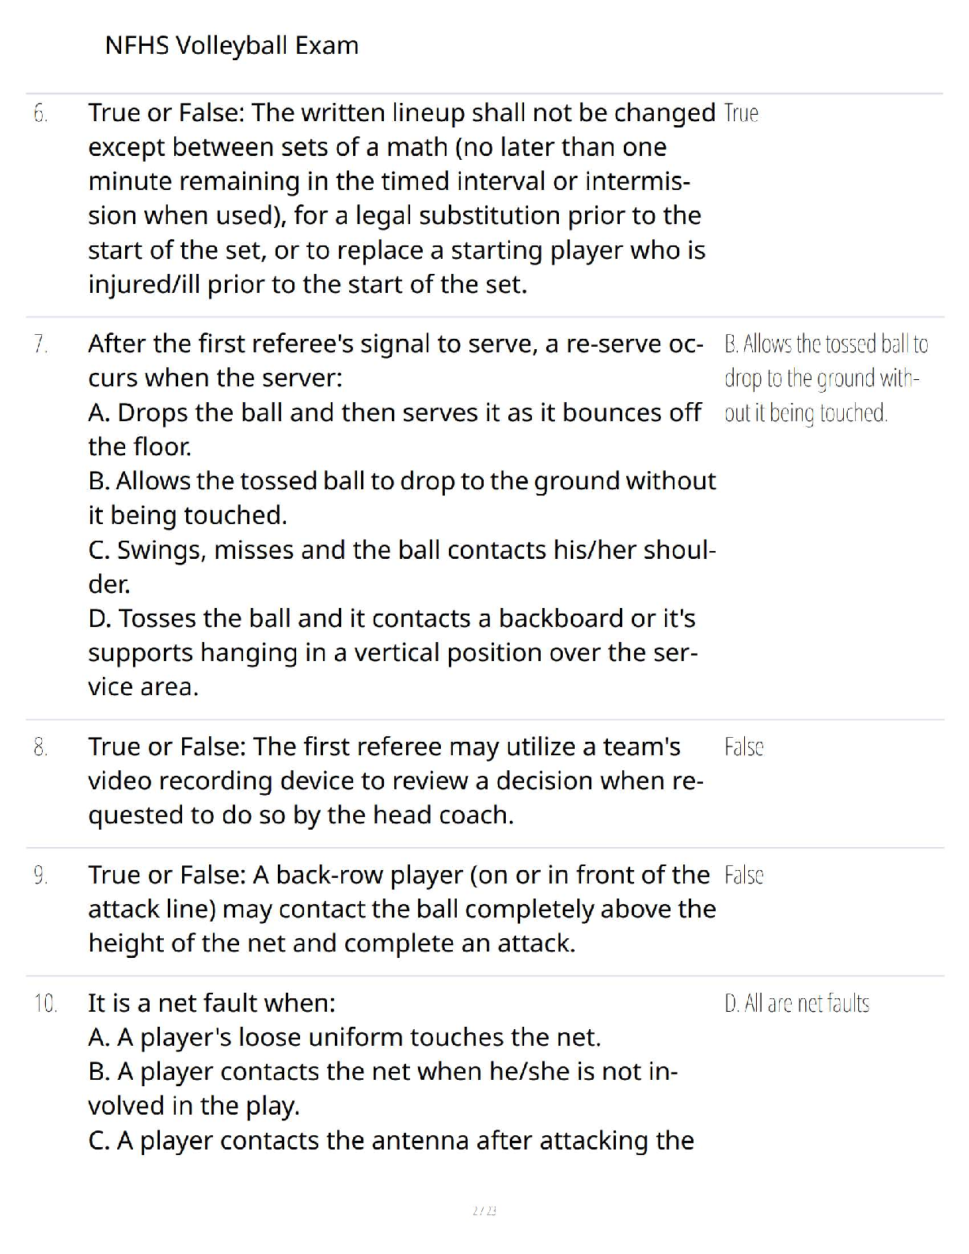Click the 'D. All are net faults' answer
Viewport: 969px width, 1254px height.
(x=796, y=1004)
